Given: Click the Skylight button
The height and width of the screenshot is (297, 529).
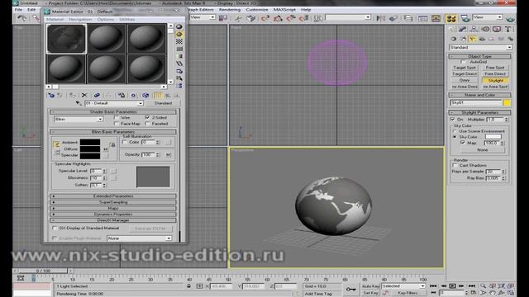Looking at the screenshot, I should [x=495, y=81].
